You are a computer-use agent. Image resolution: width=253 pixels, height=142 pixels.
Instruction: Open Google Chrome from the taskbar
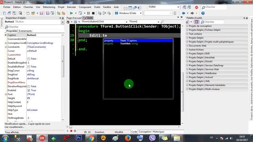tap(91, 138)
